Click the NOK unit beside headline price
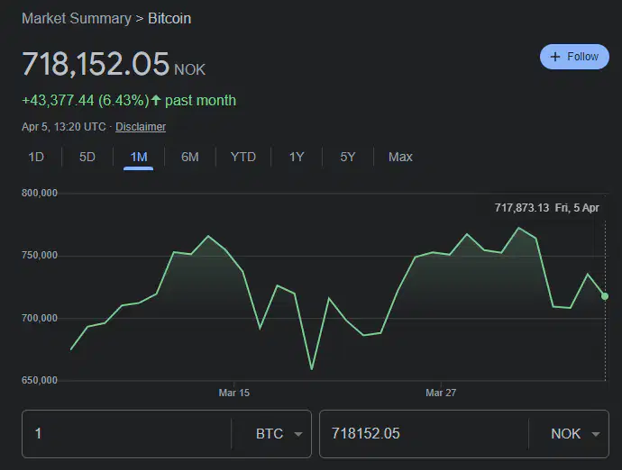This screenshot has width=622, height=470. (189, 69)
